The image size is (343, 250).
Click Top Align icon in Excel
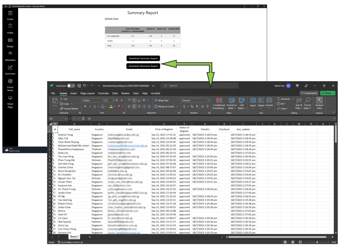tap(129, 100)
